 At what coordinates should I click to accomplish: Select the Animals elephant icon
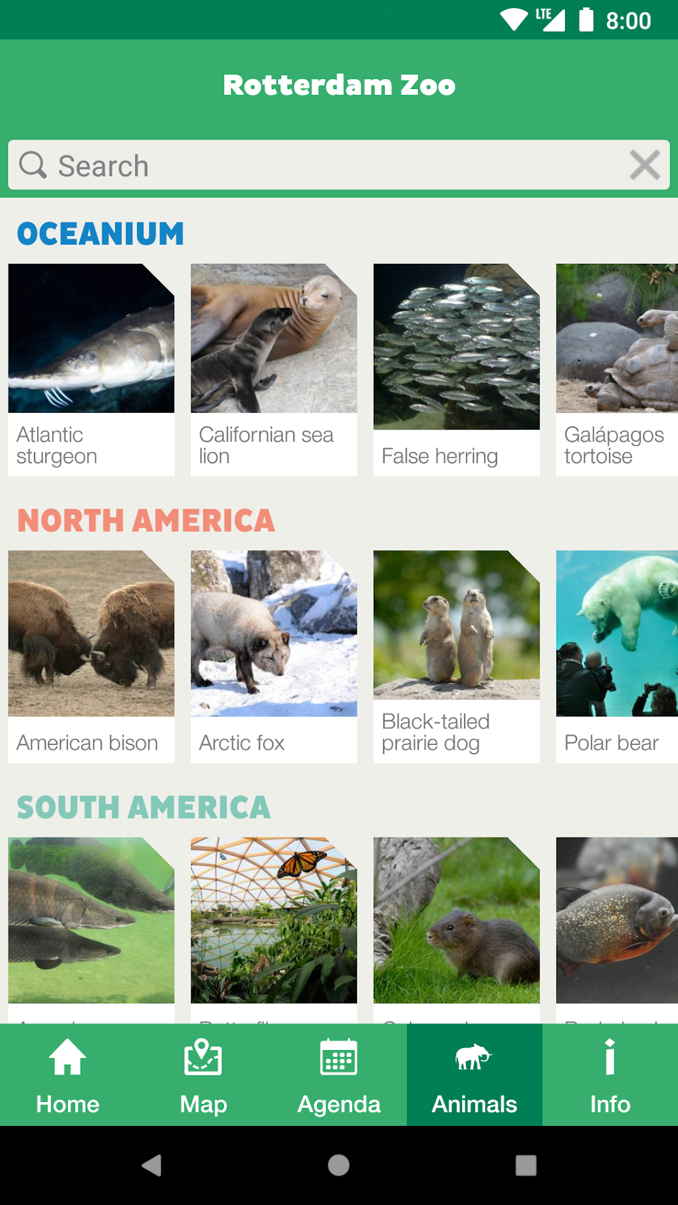[x=474, y=1057]
